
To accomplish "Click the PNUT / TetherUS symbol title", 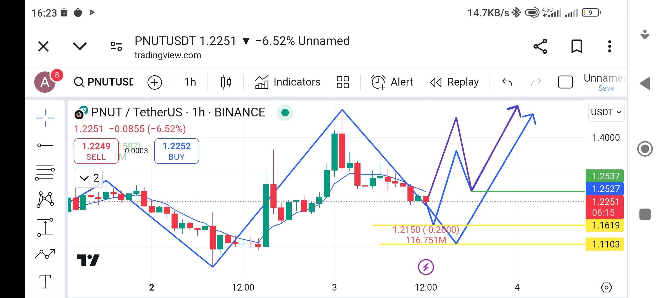I will pyautogui.click(x=178, y=112).
